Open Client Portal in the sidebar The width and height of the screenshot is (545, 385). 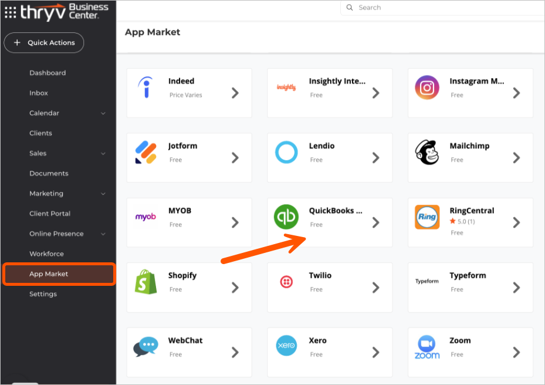50,214
